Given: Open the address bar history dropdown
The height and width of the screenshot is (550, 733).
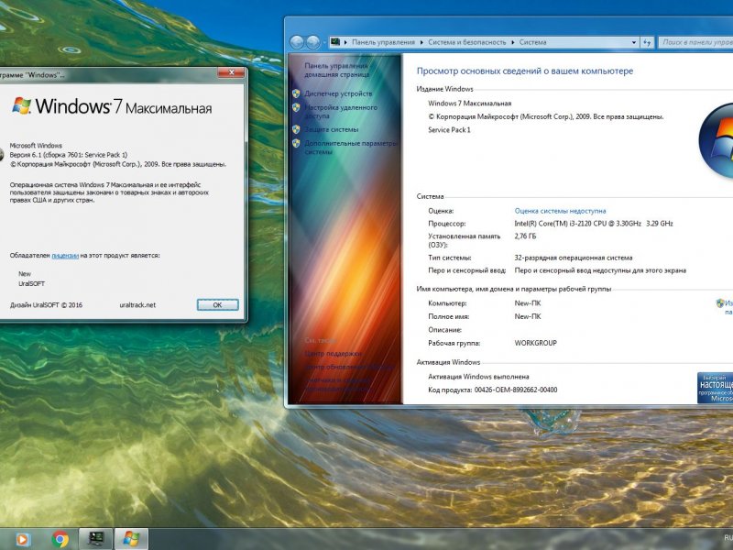Looking at the screenshot, I should pos(634,42).
